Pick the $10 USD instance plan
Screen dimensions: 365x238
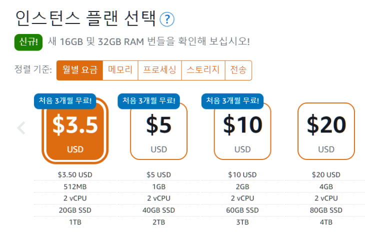tap(242, 131)
